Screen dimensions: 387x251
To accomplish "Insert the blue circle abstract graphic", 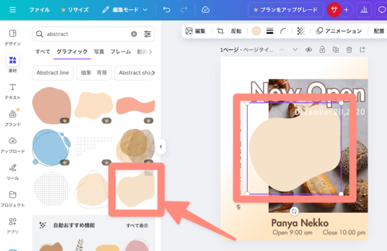I will click(51, 147).
